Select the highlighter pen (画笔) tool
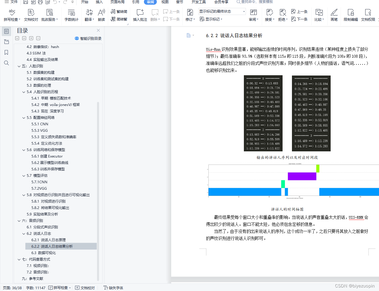The width and height of the screenshot is (379, 291). point(334,15)
